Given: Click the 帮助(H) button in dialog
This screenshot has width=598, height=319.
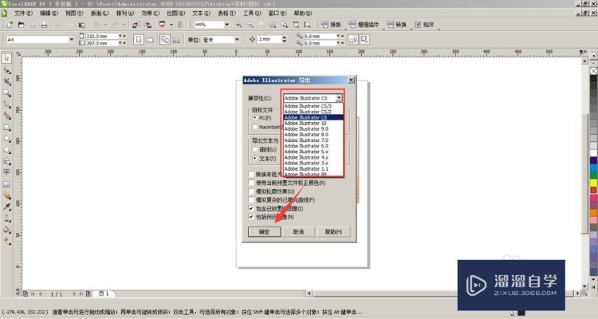Looking at the screenshot, I should click(333, 231).
